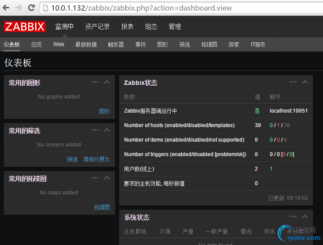The height and width of the screenshot is (245, 323).
Task: Open options dots of 系统状态 widget
Action: [x=293, y=216]
